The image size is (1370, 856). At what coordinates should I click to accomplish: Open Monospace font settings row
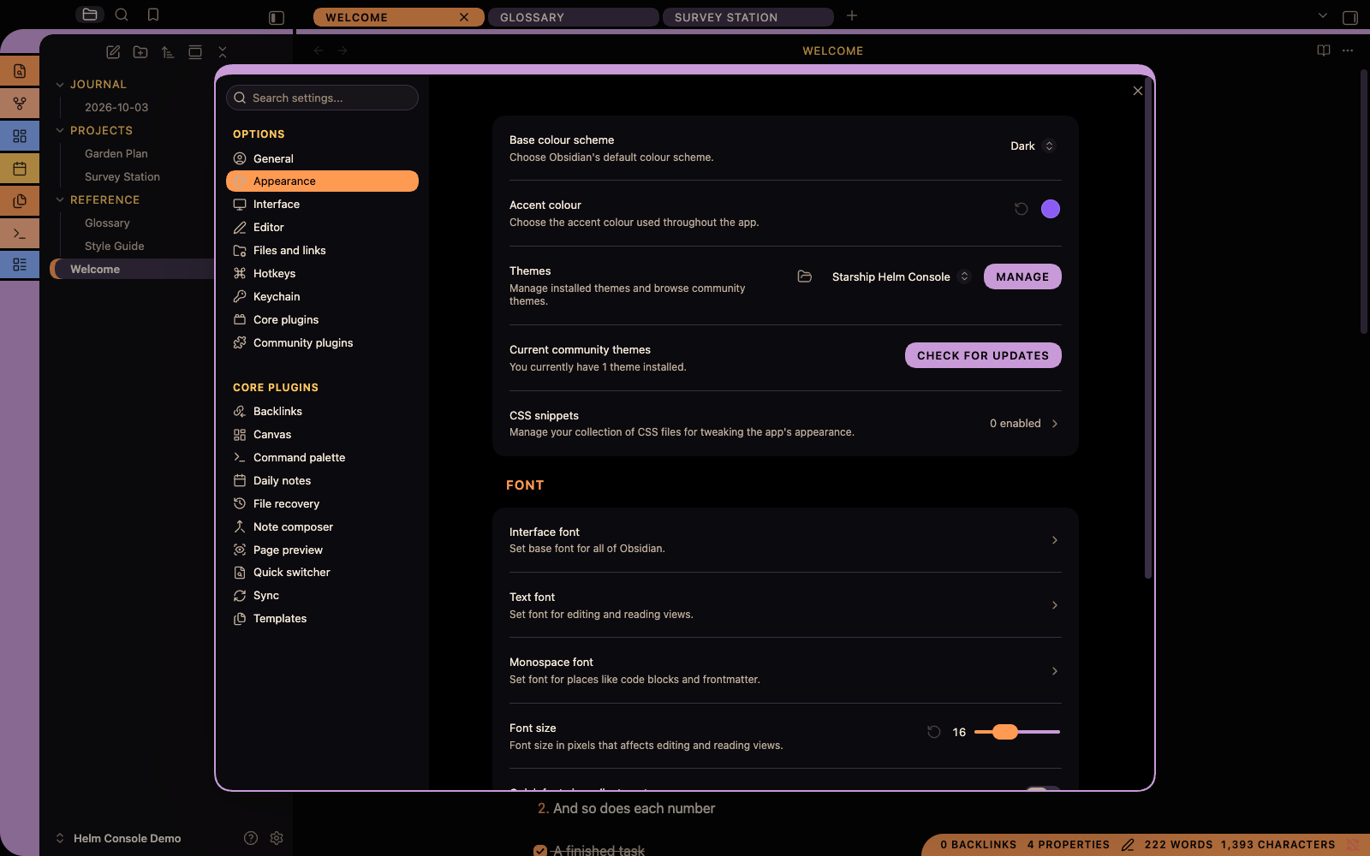(785, 670)
